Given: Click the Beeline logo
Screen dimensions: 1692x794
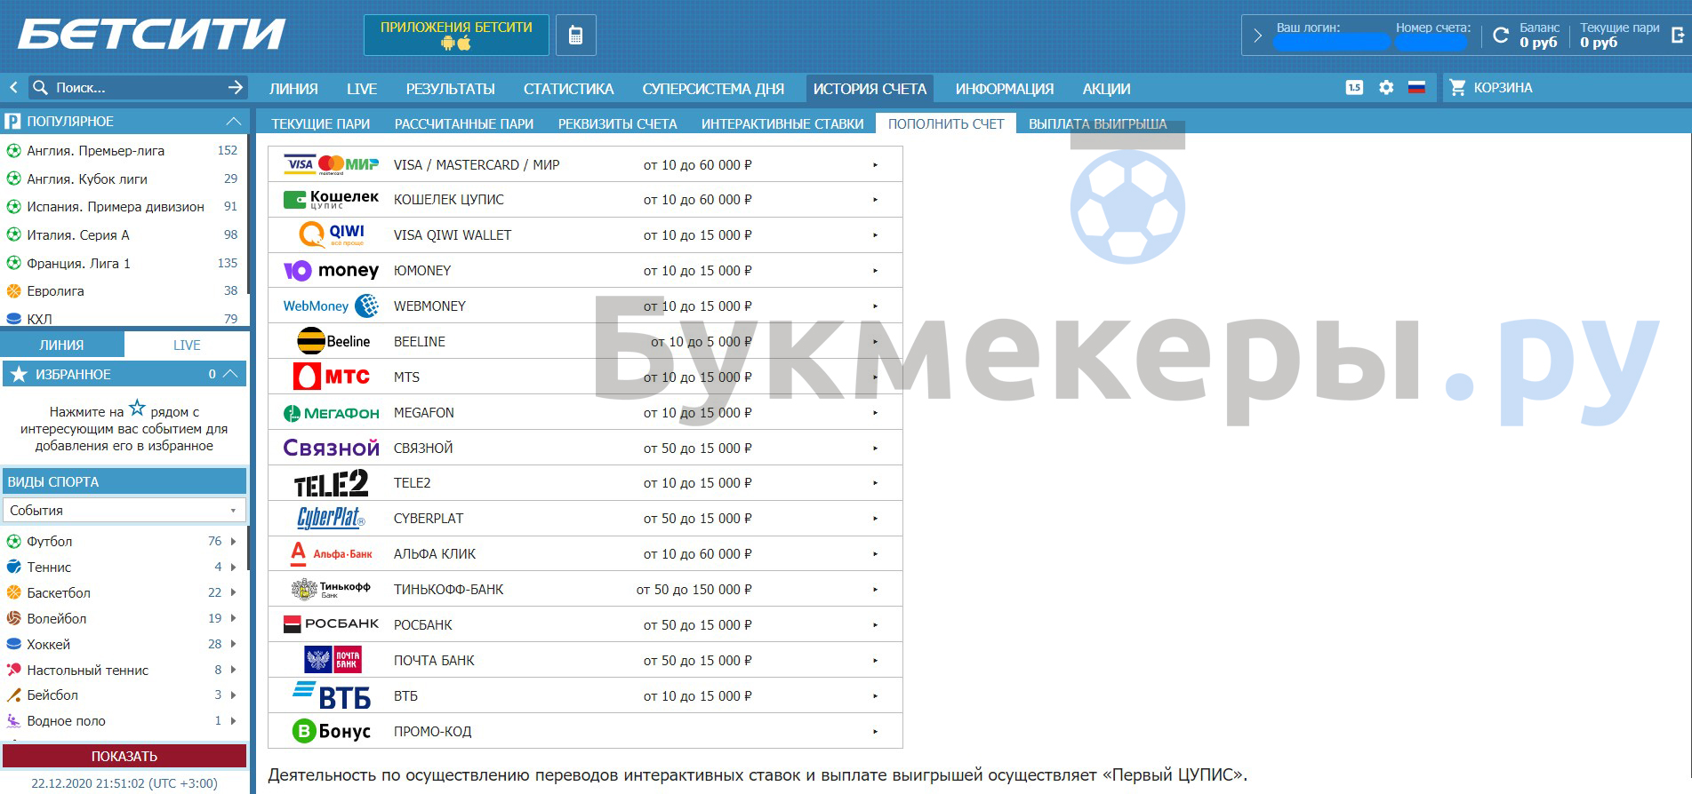Looking at the screenshot, I should coord(333,341).
